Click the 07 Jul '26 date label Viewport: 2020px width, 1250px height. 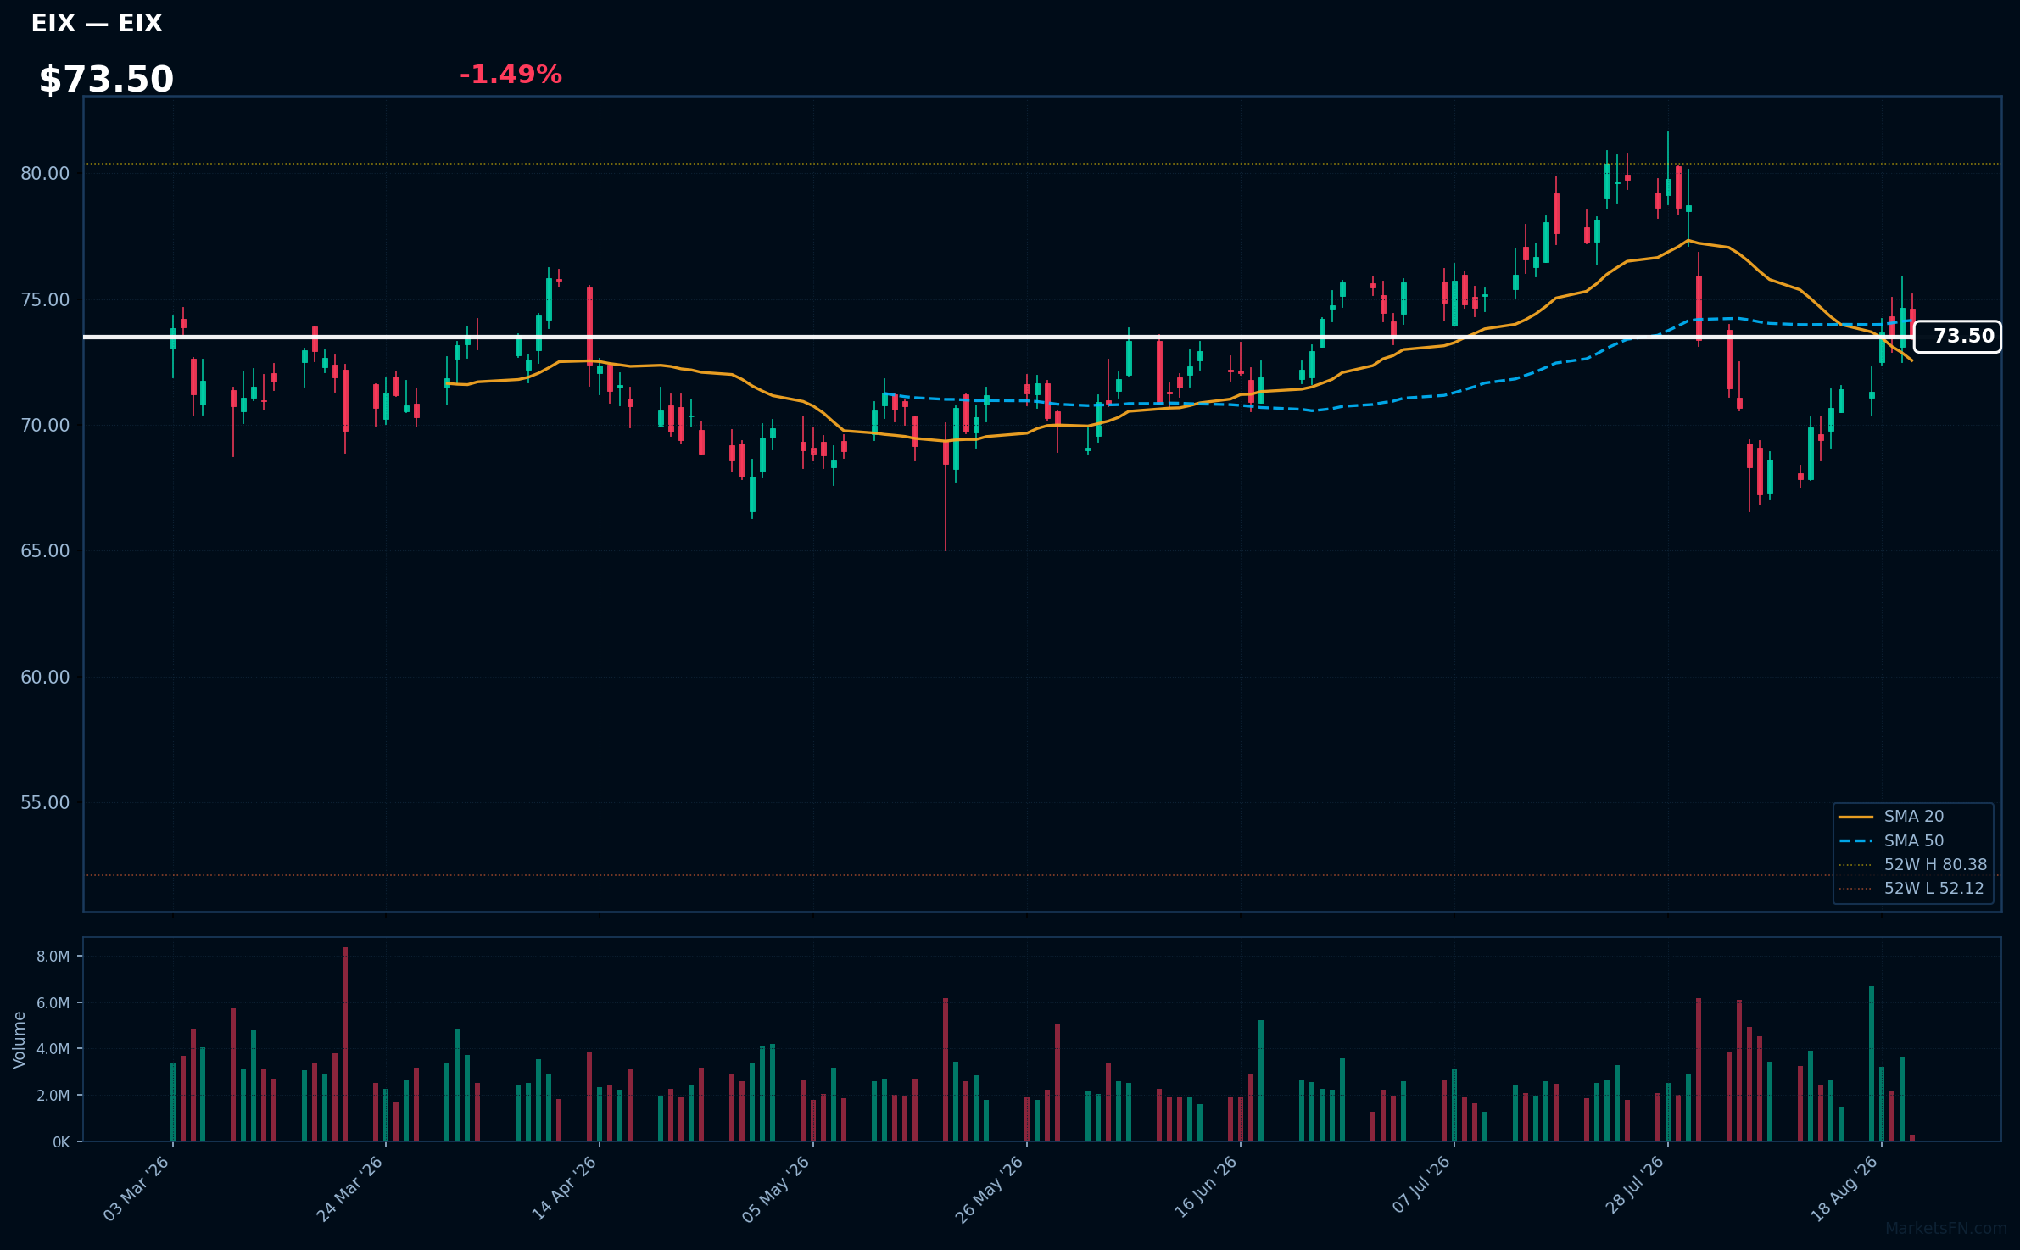pyautogui.click(x=1421, y=1186)
